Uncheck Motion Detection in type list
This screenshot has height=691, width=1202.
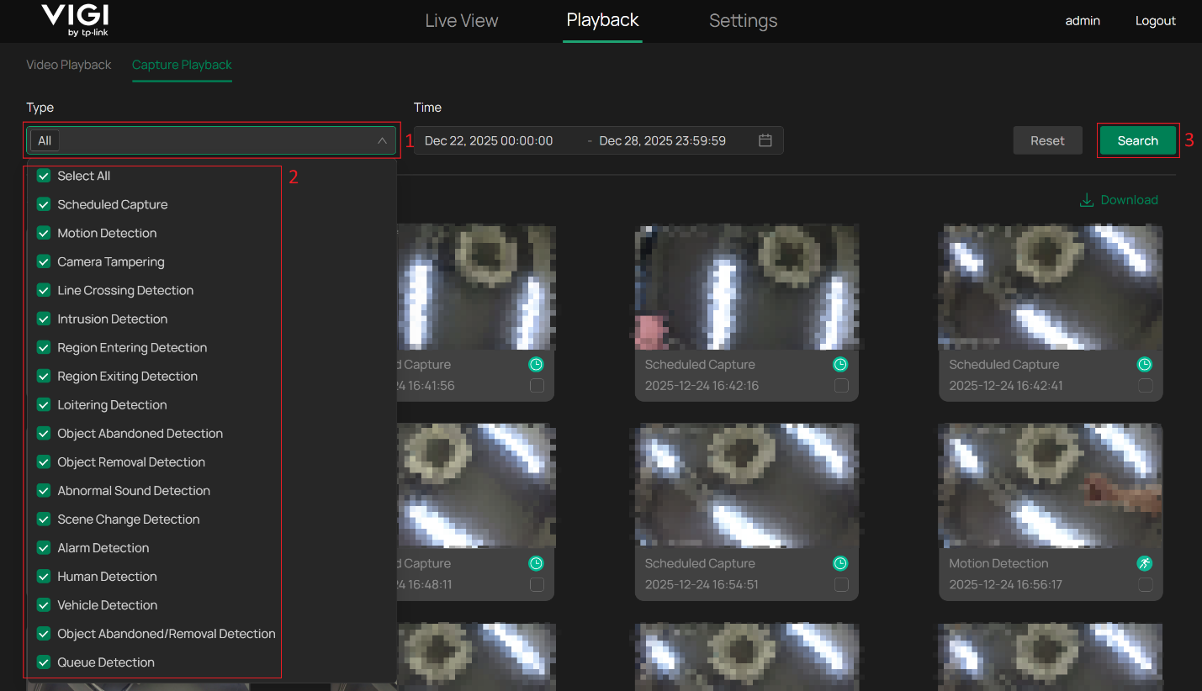point(44,233)
